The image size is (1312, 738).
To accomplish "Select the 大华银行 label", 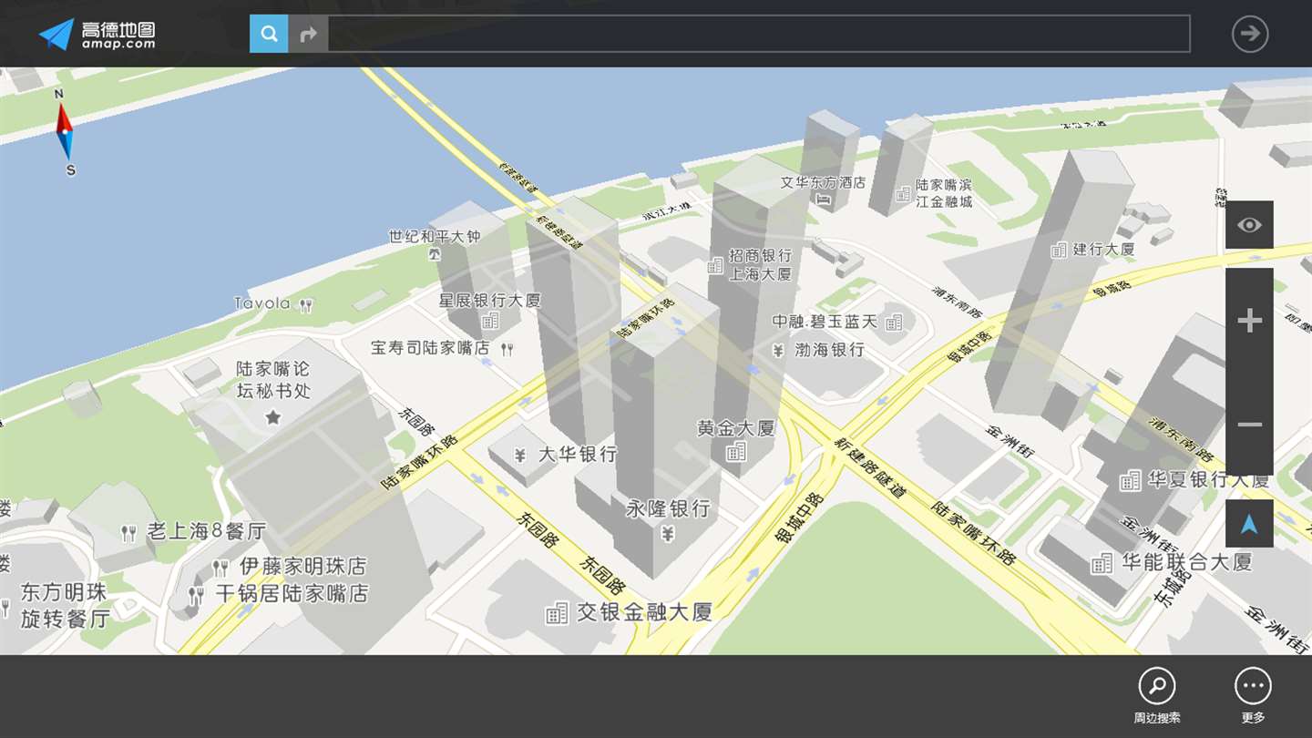I will pyautogui.click(x=578, y=454).
